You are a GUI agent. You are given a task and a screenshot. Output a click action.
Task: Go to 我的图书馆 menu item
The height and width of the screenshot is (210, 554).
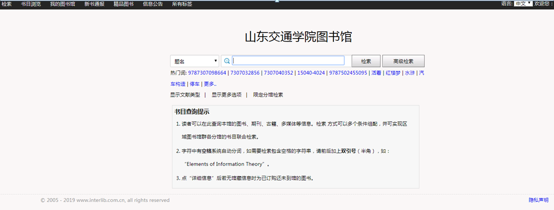[62, 4]
